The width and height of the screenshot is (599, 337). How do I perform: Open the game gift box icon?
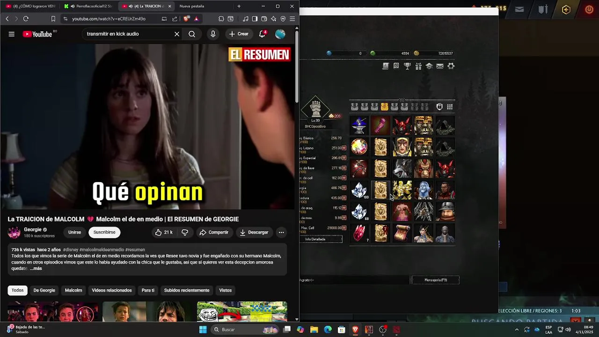click(418, 66)
